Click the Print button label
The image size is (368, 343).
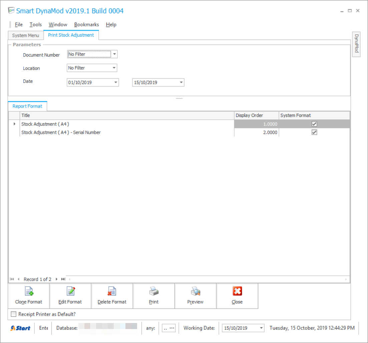154,302
